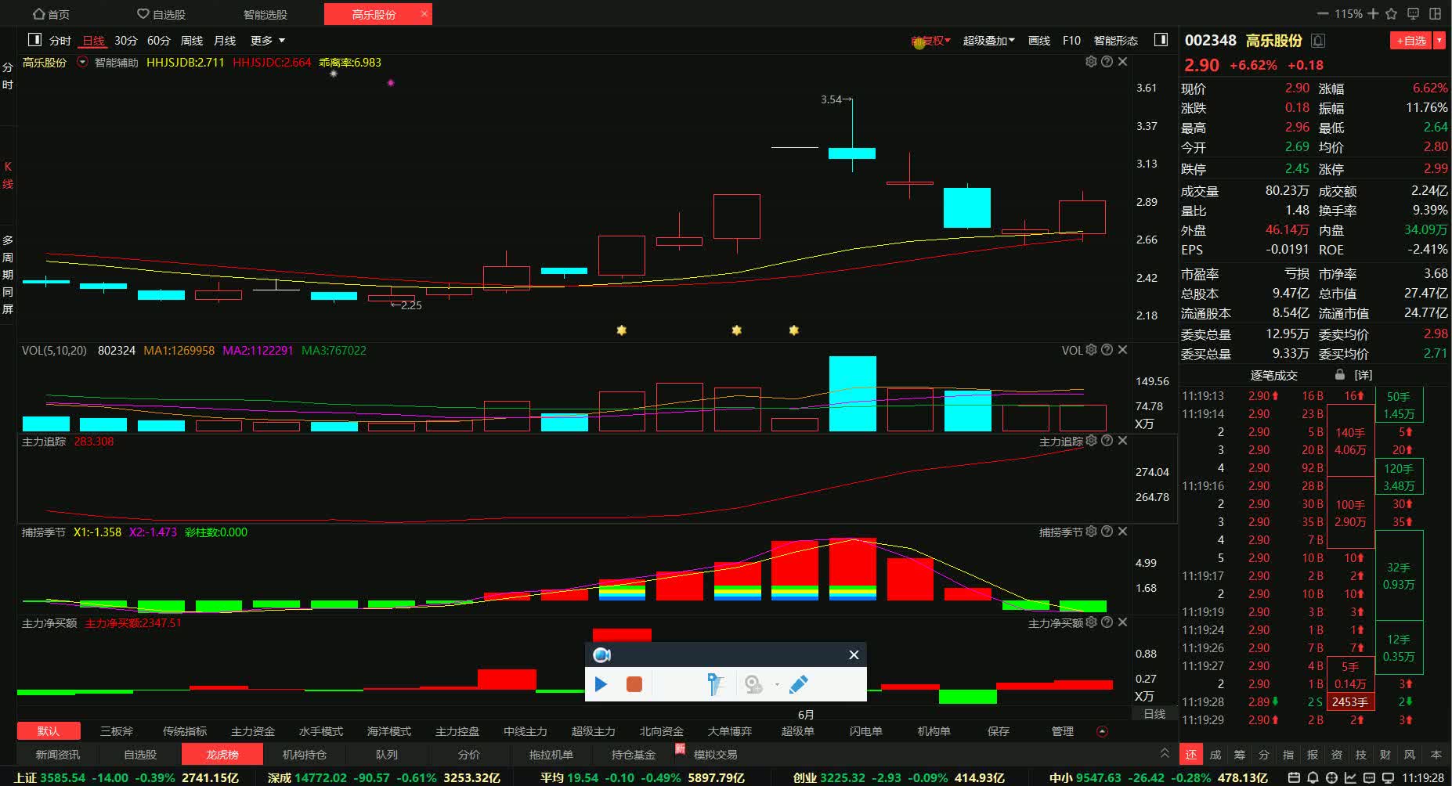
Task: Expand 更多 period dropdown
Action: (x=268, y=41)
